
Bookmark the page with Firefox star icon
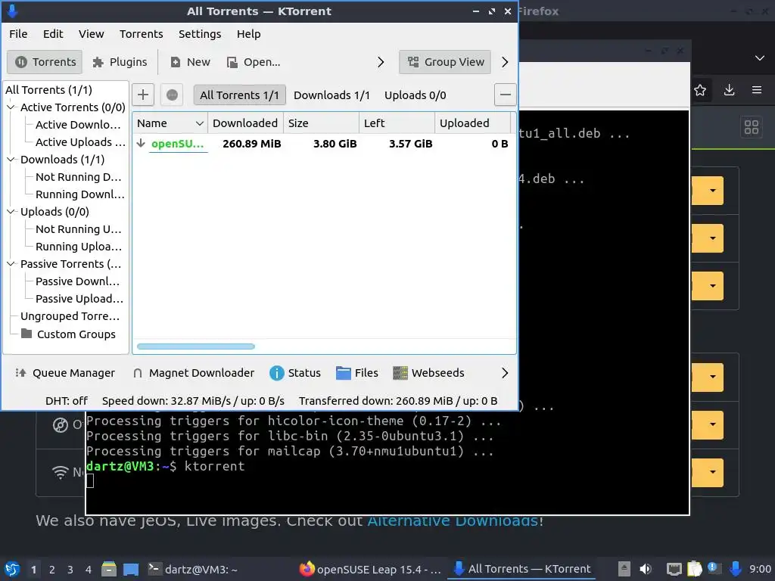coord(700,90)
